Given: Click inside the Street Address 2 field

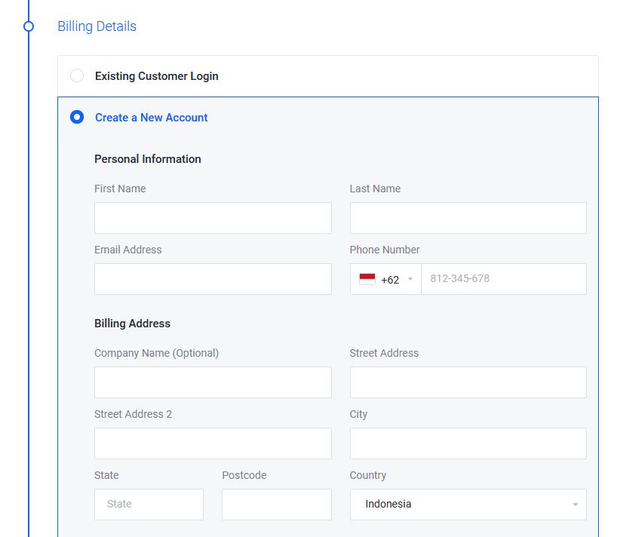Looking at the screenshot, I should [213, 443].
